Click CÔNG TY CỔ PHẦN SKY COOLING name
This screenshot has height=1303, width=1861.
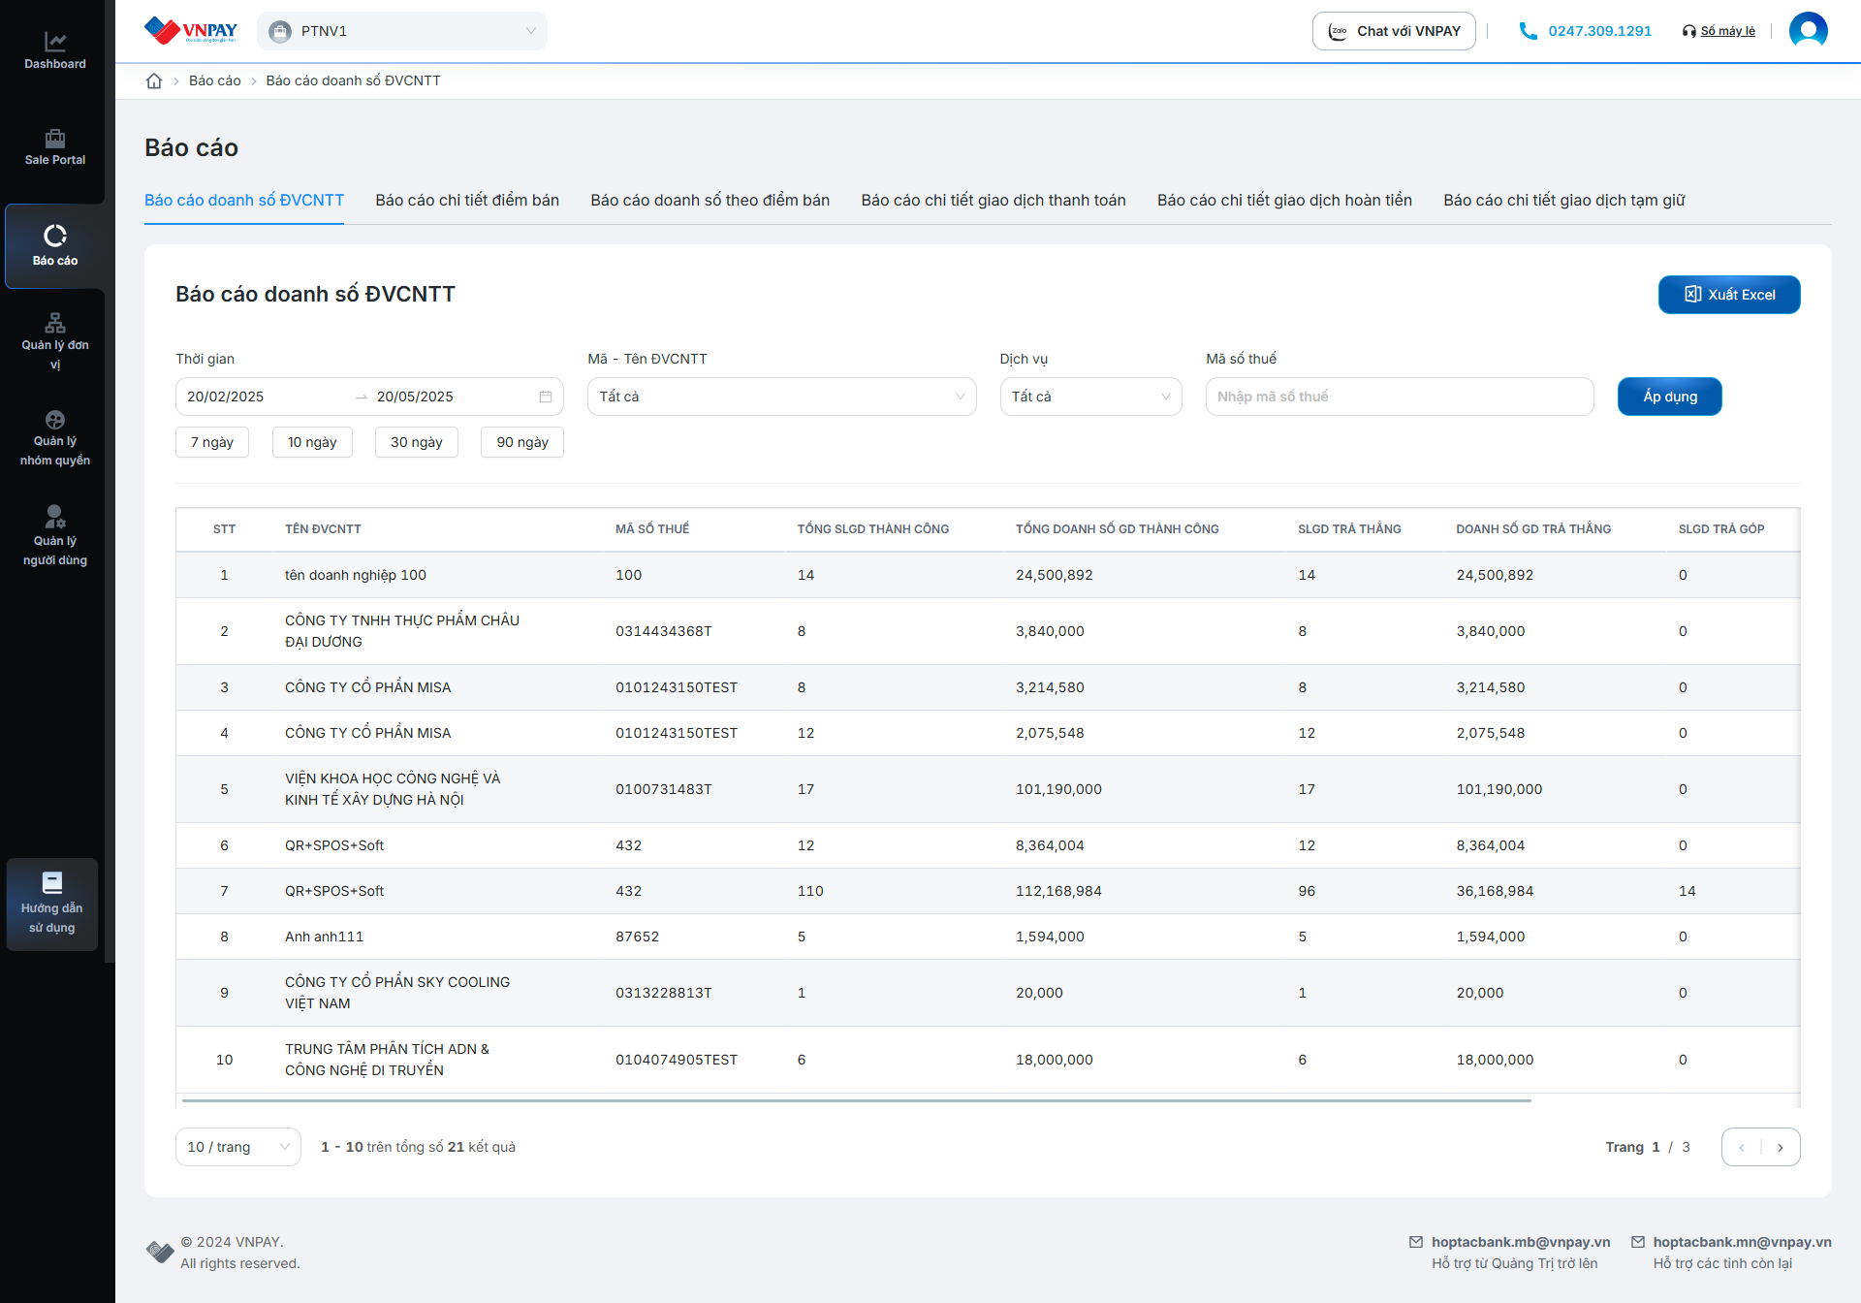click(397, 993)
